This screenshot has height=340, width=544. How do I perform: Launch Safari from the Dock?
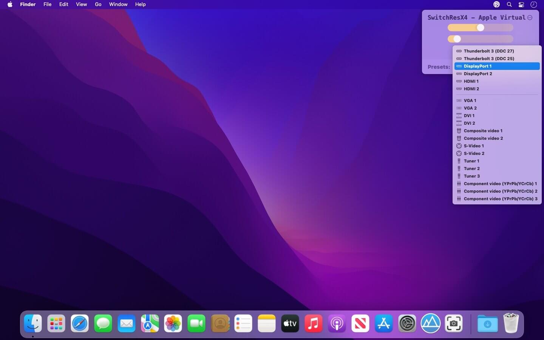coord(80,324)
